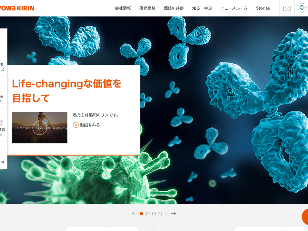The image size is (308, 231).
Task: Open the mail contact icon
Action: tap(287, 8)
